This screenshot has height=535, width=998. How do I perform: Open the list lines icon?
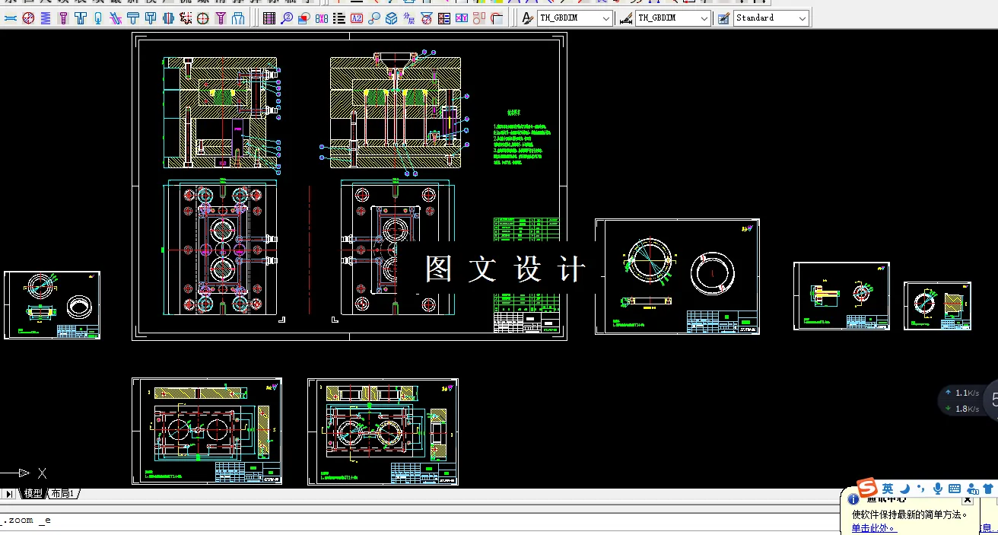point(339,18)
